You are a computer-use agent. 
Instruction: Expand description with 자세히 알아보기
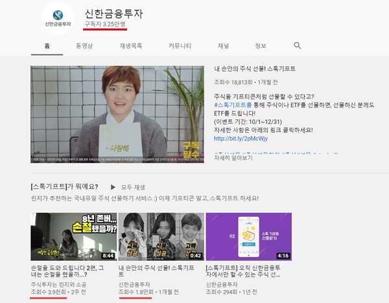pos(233,158)
